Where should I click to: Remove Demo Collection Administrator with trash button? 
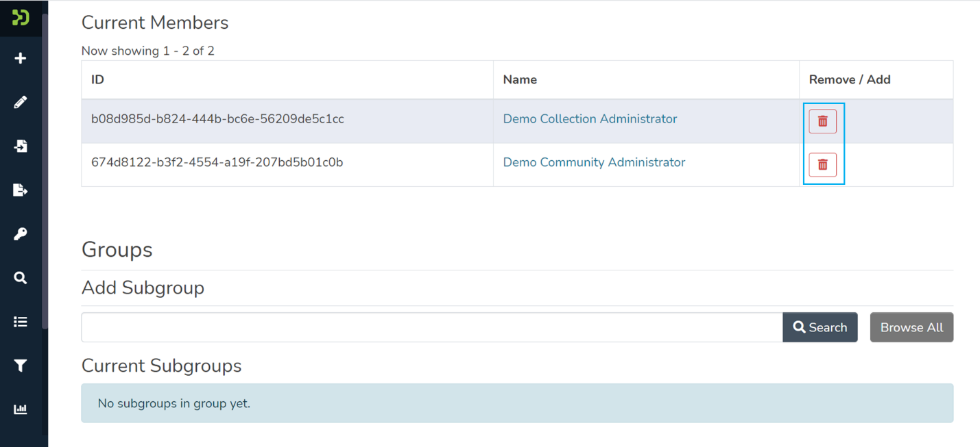pos(822,121)
